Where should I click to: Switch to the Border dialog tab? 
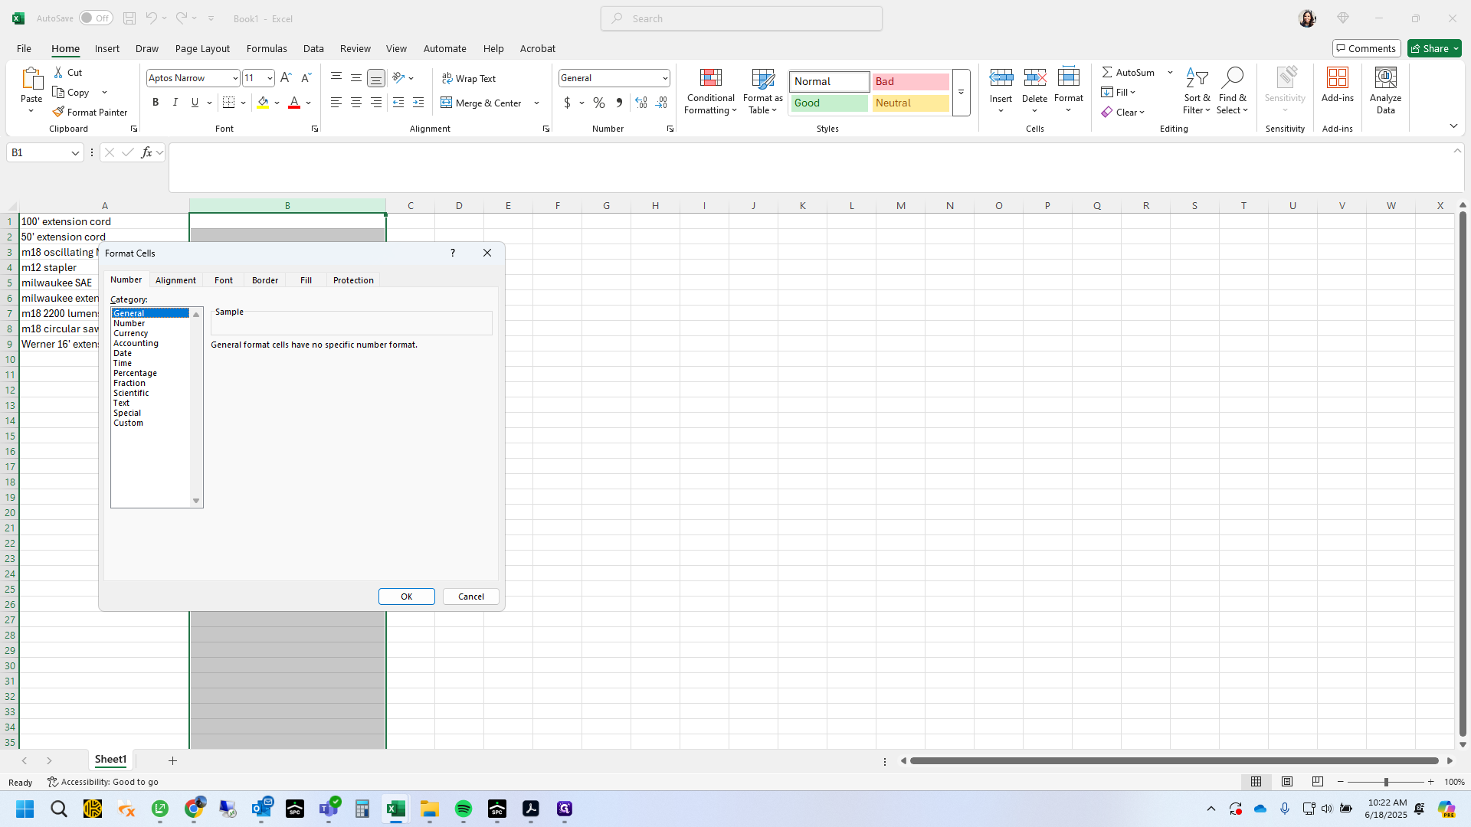[x=265, y=280]
